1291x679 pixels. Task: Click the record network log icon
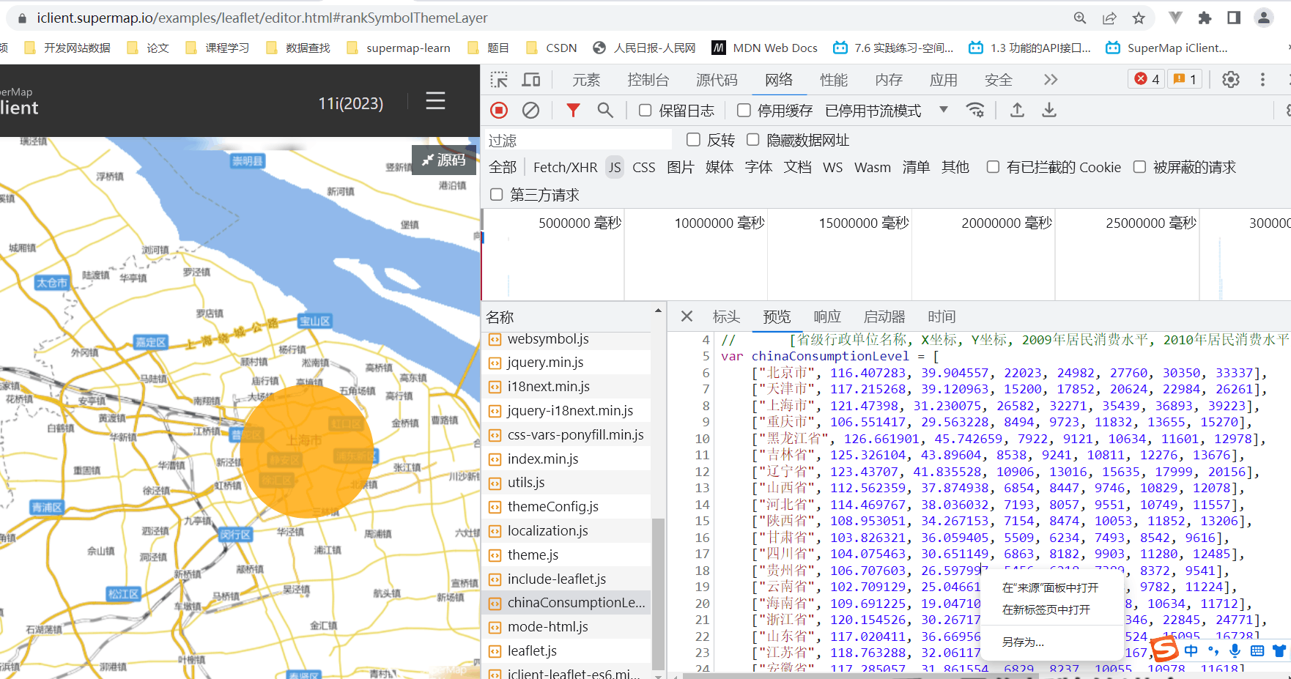[x=499, y=110]
